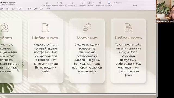Select the heading Шаблонность

click(x=46, y=38)
